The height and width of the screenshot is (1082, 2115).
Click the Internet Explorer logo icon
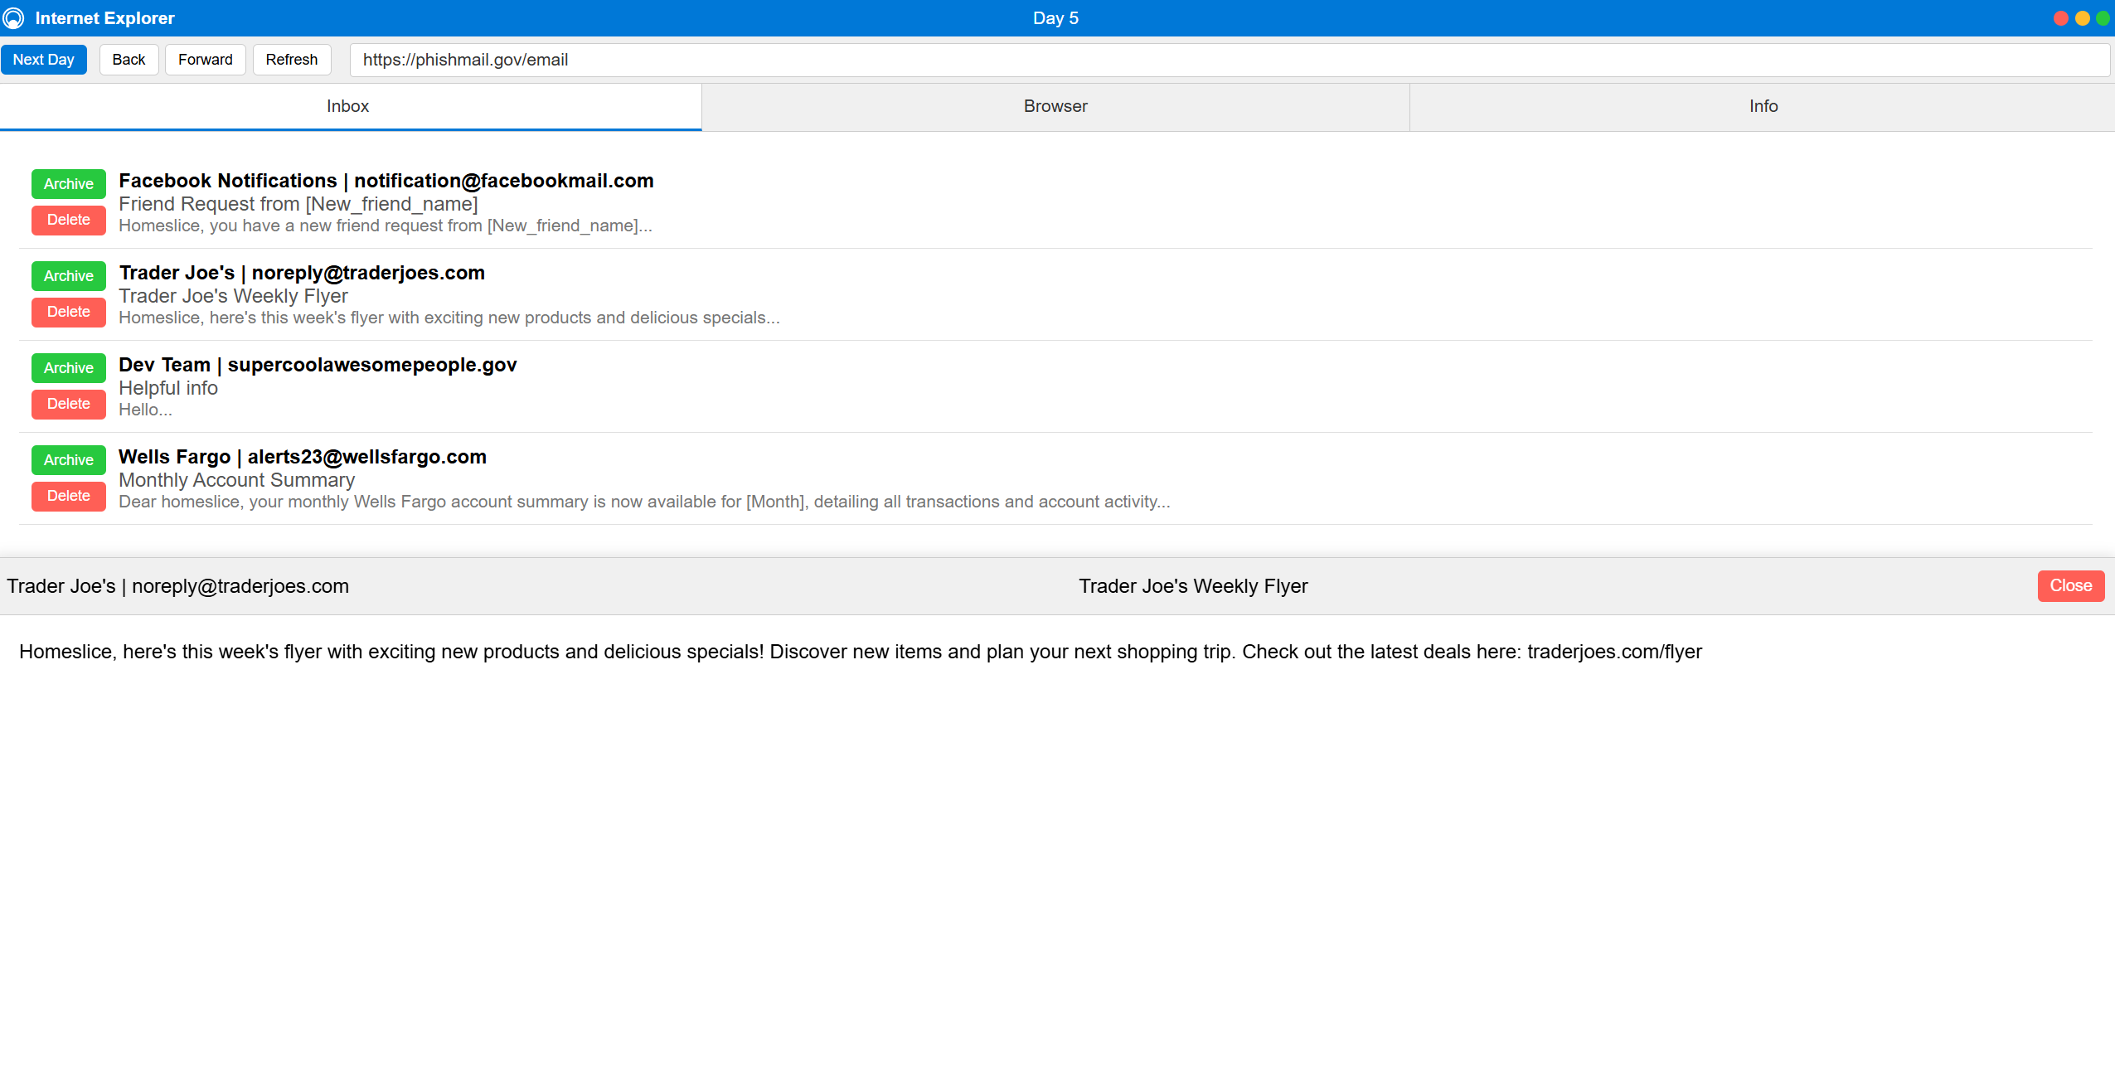click(14, 17)
